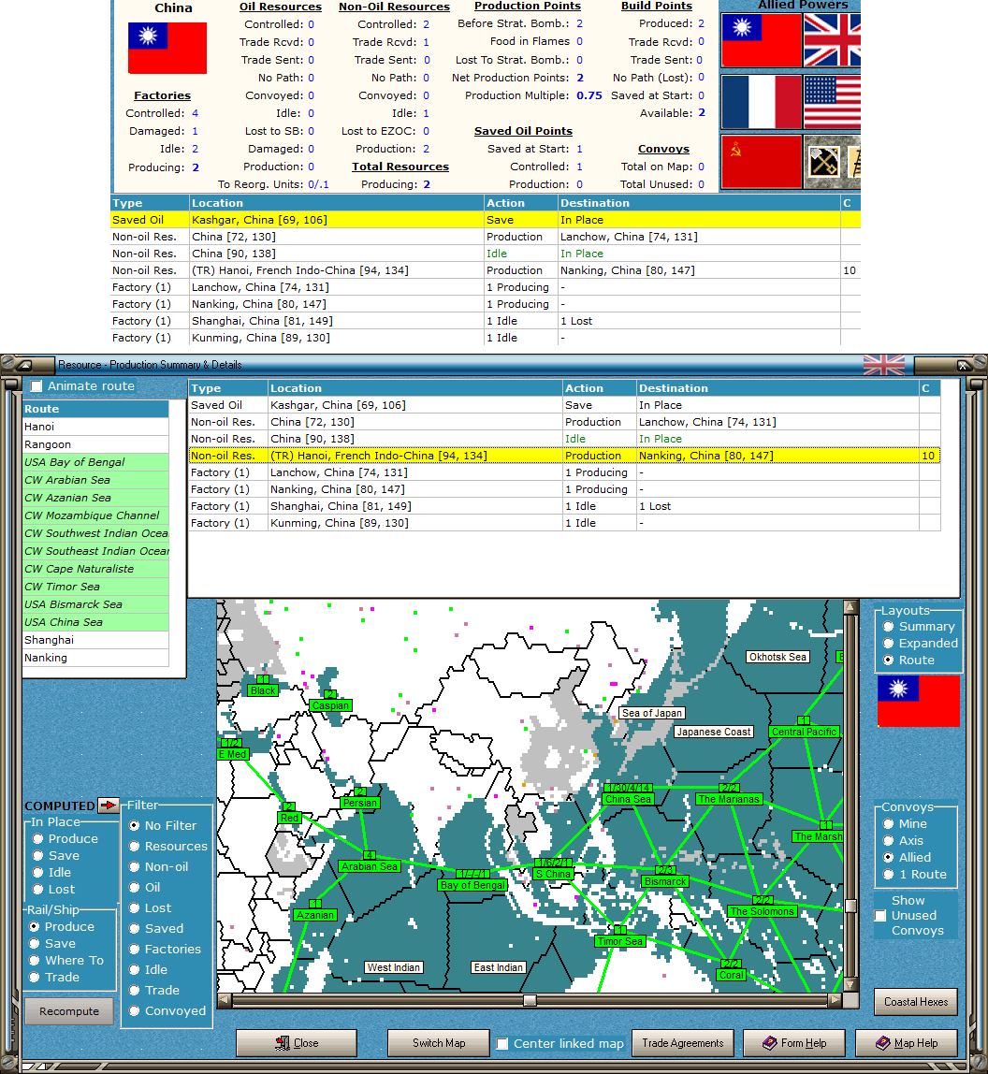Click the Central Pacific convoy marker
This screenshot has width=988, height=1074.
click(x=804, y=732)
